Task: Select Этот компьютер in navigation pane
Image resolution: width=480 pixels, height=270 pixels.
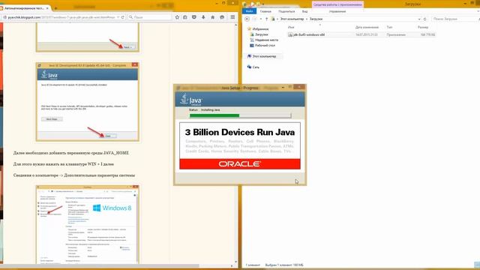Action: click(x=264, y=56)
